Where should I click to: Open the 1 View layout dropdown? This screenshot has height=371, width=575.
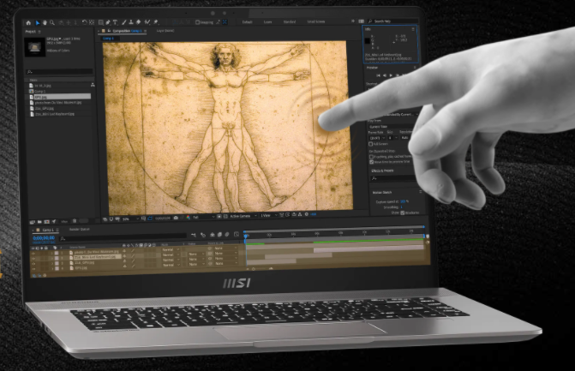(x=269, y=216)
